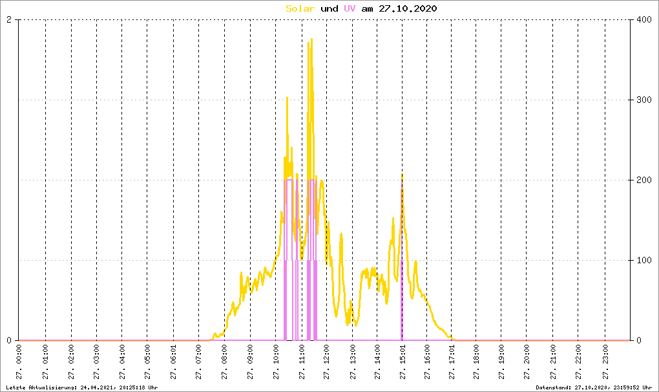Click the 'Datenstand' timestamp text
The width and height of the screenshot is (659, 392).
pyautogui.click(x=594, y=387)
